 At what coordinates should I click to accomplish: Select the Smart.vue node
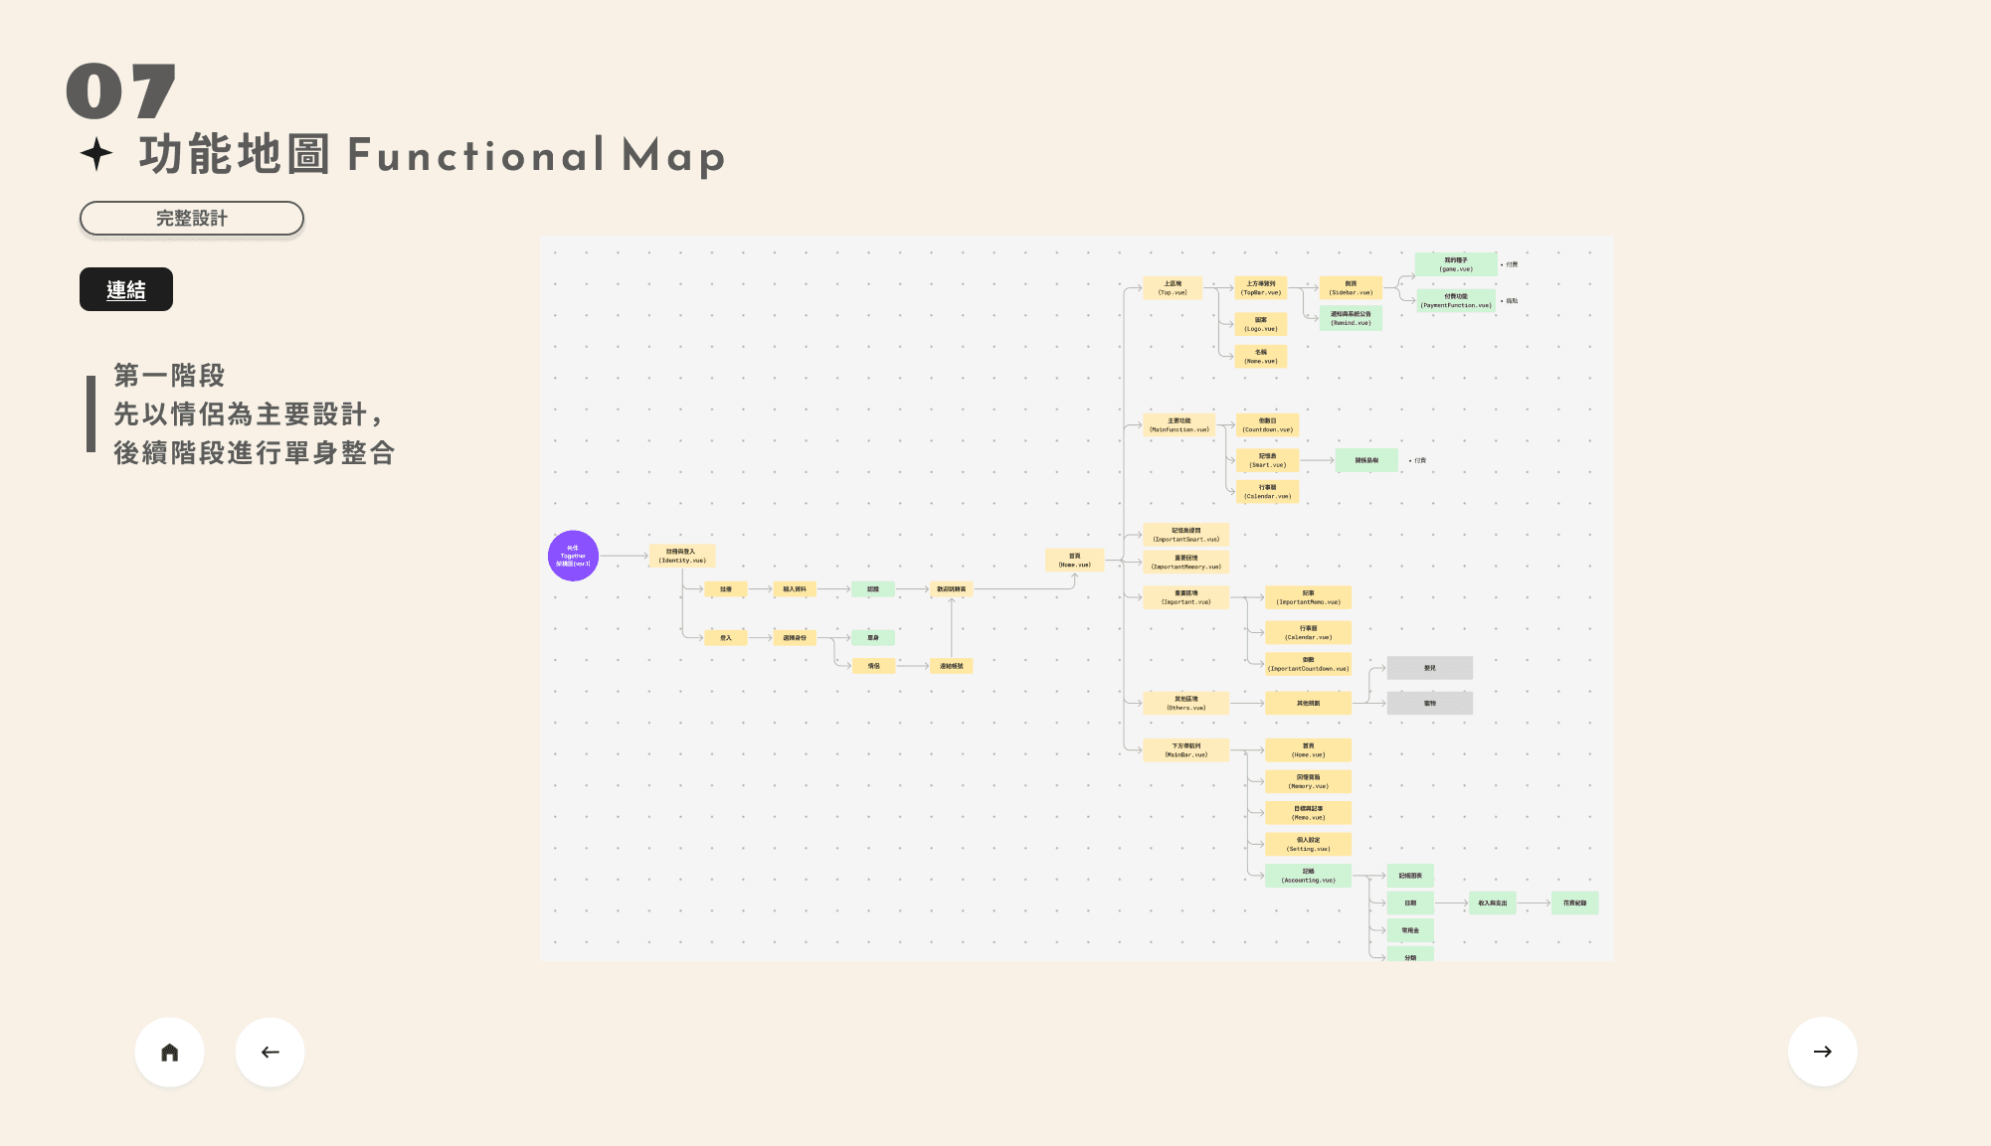click(x=1267, y=460)
